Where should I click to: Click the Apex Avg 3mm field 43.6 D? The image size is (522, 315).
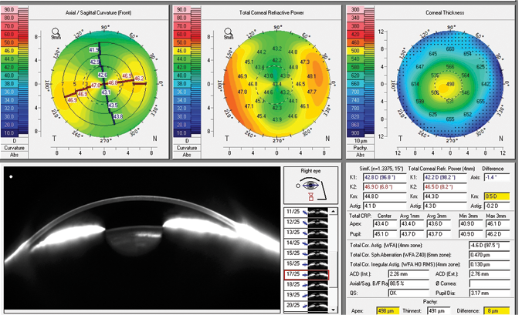coord(439,224)
